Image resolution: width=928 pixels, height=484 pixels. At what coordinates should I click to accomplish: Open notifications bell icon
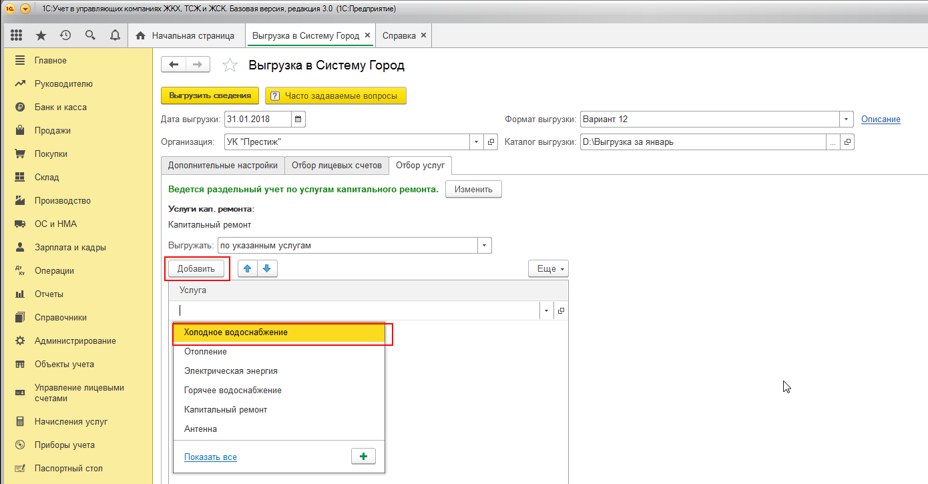click(x=115, y=35)
